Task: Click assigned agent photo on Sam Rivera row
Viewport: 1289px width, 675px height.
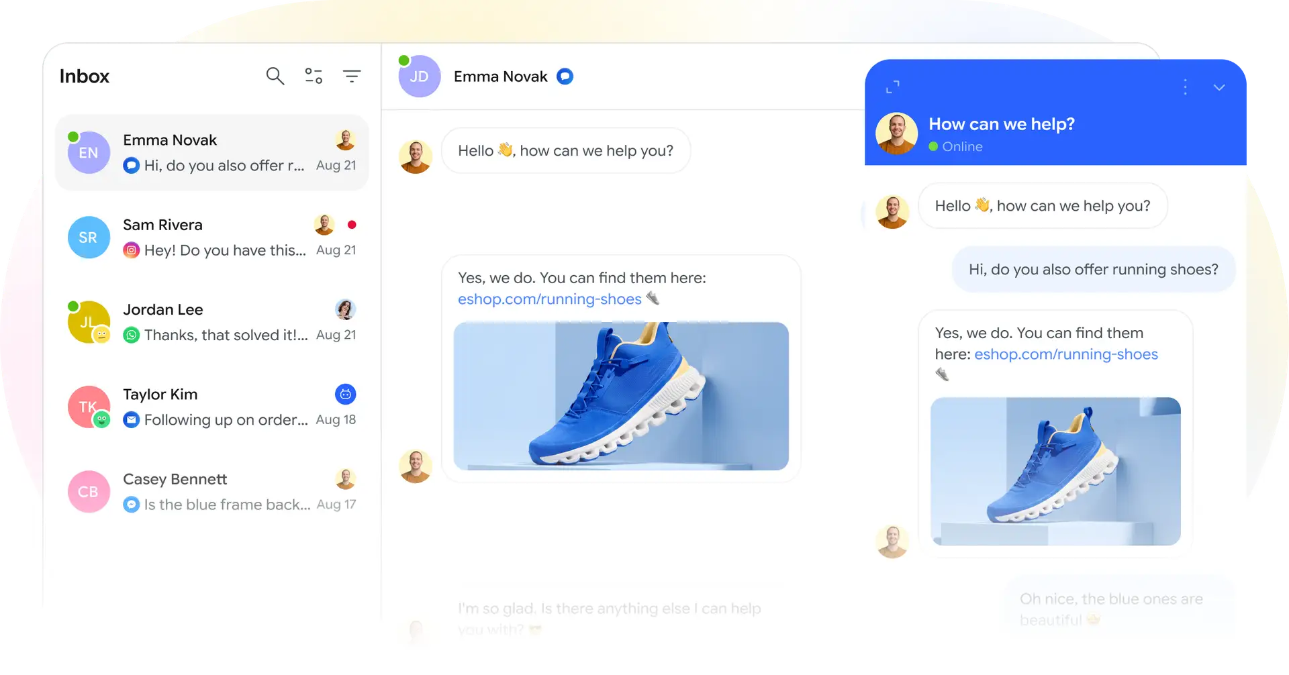Action: (x=324, y=225)
